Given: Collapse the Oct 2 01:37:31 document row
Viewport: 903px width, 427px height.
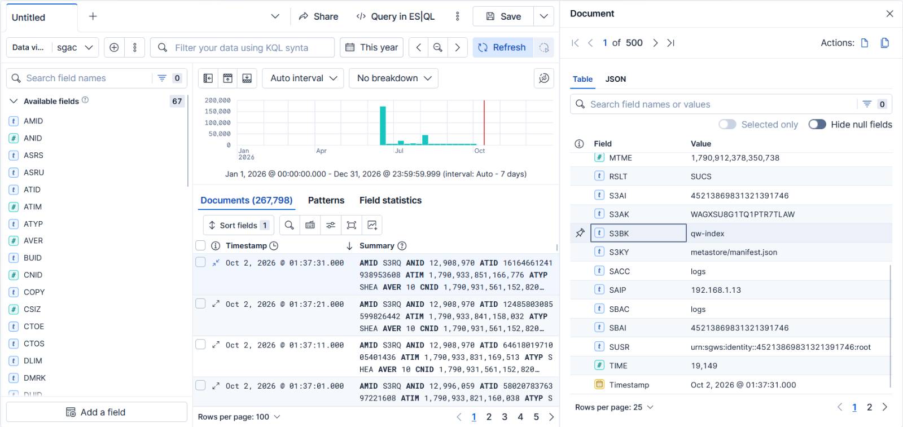Looking at the screenshot, I should (216, 262).
